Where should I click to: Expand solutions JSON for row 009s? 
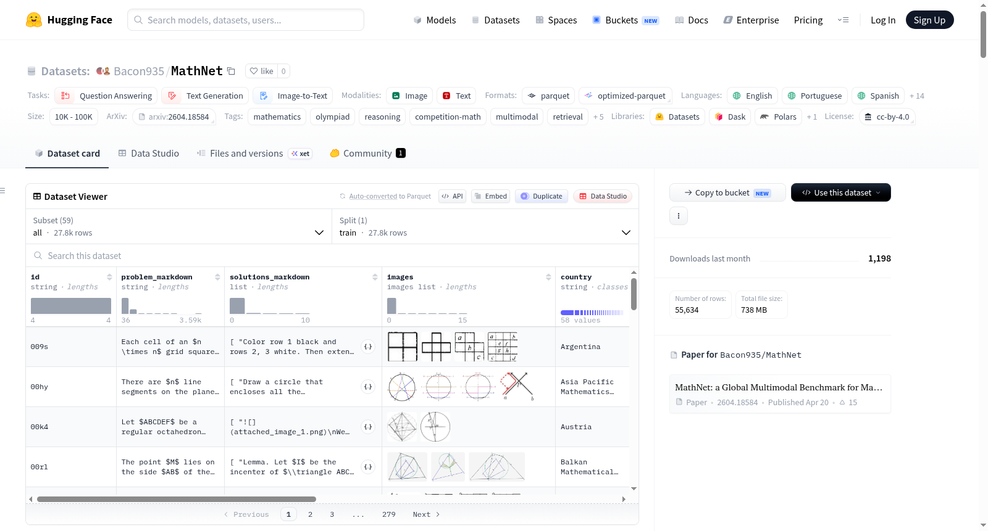[x=368, y=347]
